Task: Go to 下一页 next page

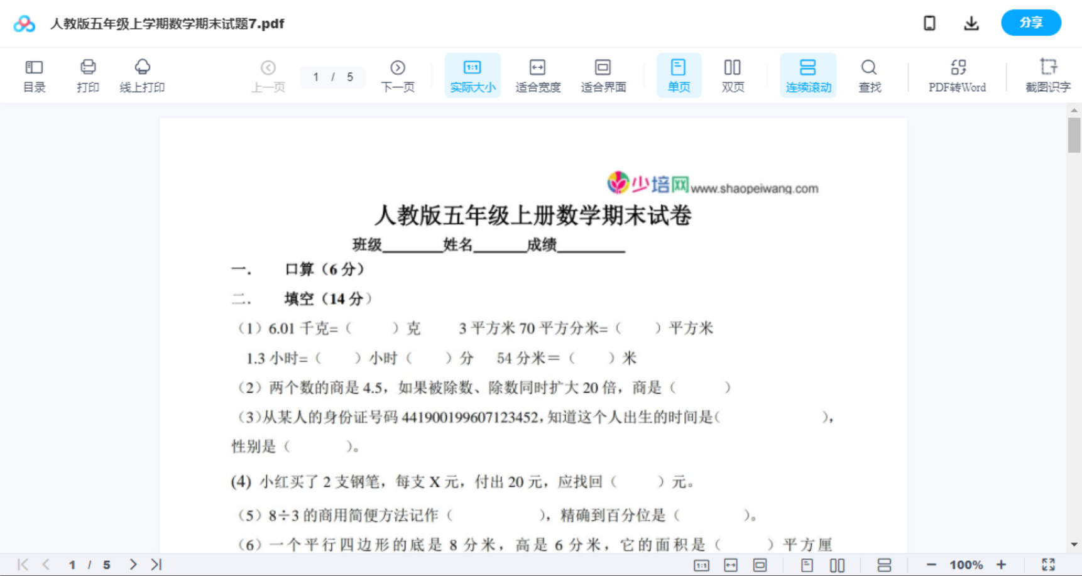Action: pyautogui.click(x=398, y=75)
